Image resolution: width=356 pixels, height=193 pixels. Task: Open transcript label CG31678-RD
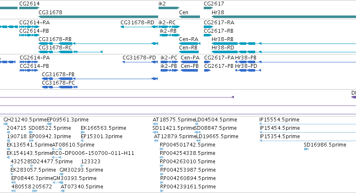pos(137,23)
